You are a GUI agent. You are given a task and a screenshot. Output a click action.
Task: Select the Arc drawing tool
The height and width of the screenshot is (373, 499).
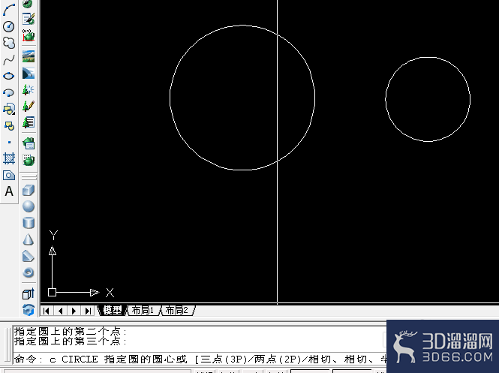coord(9,10)
